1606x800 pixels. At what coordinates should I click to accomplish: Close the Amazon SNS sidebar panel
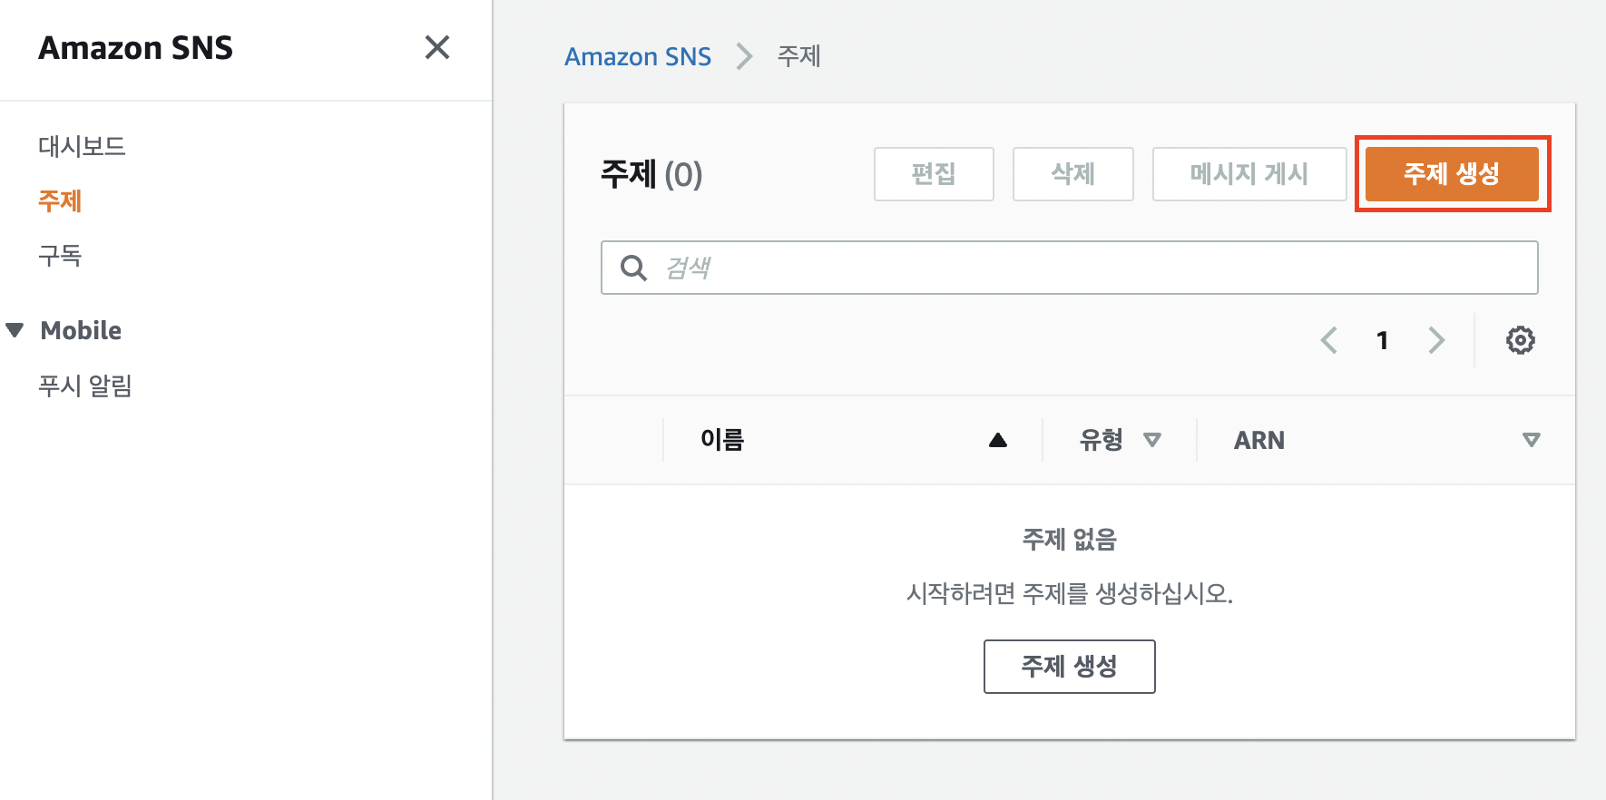tap(437, 47)
